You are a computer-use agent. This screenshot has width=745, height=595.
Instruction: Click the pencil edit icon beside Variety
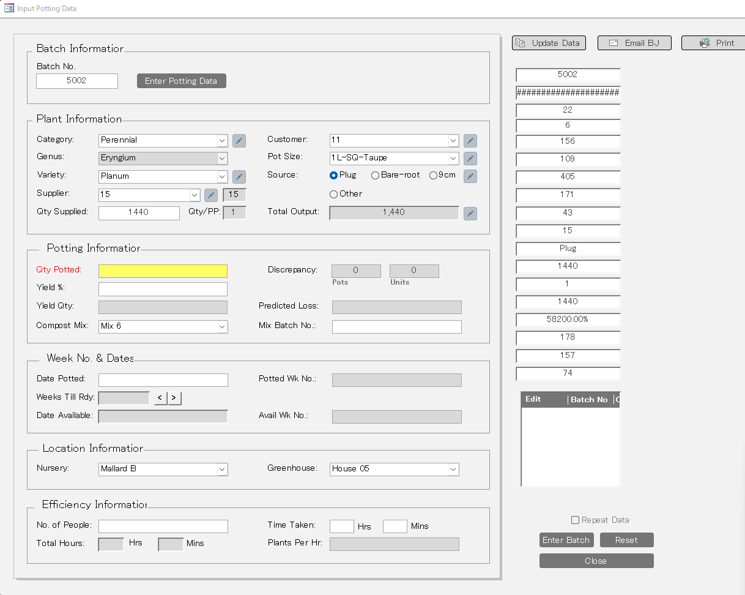[239, 177]
